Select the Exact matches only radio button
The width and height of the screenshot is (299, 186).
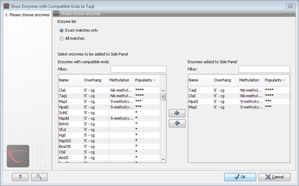click(62, 30)
